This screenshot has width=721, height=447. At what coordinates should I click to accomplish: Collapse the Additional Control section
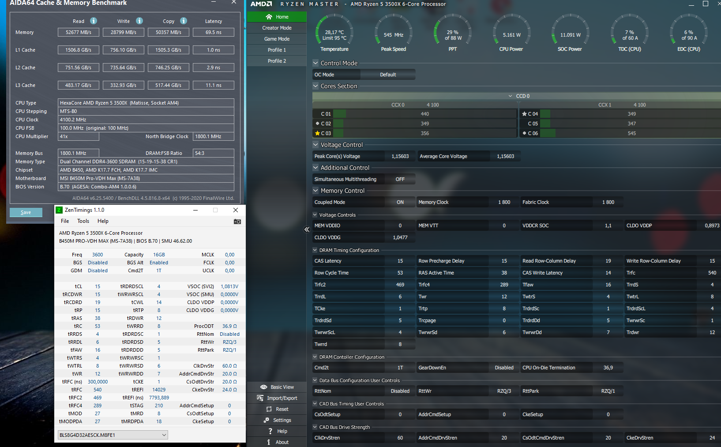[315, 168]
